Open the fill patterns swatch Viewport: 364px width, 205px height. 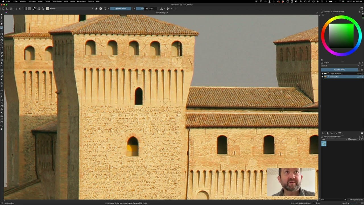tap(29, 9)
